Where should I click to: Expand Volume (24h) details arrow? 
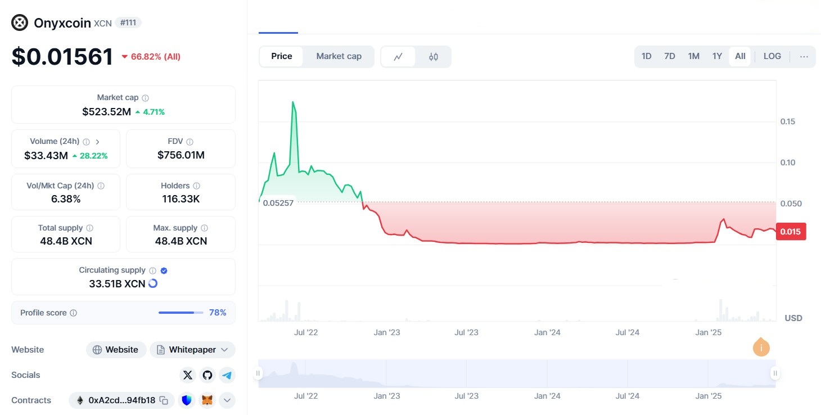pyautogui.click(x=97, y=142)
